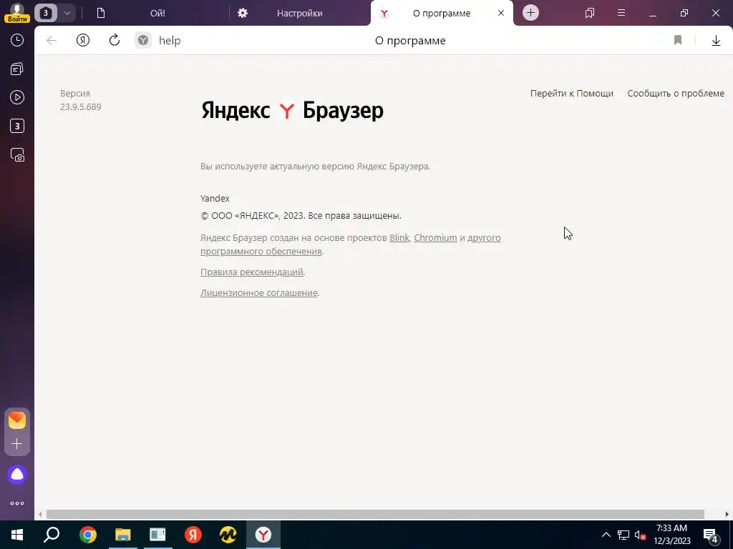Image resolution: width=733 pixels, height=549 pixels.
Task: Open the downloads arrow icon
Action: click(716, 41)
